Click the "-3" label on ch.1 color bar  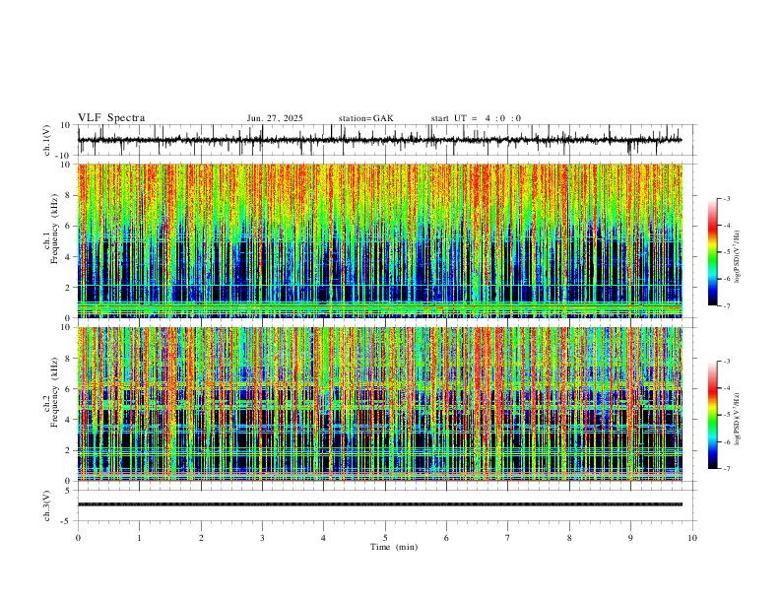(x=727, y=198)
